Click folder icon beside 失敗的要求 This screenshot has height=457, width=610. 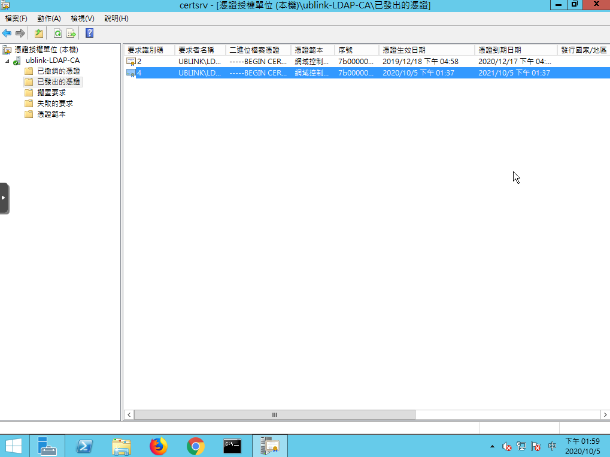point(29,104)
